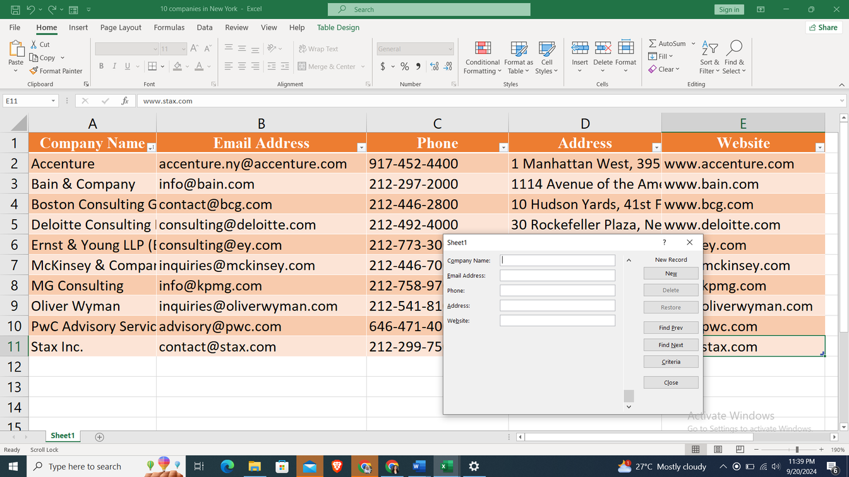Image resolution: width=849 pixels, height=477 pixels.
Task: Click Find Next in the data form
Action: pos(671,345)
